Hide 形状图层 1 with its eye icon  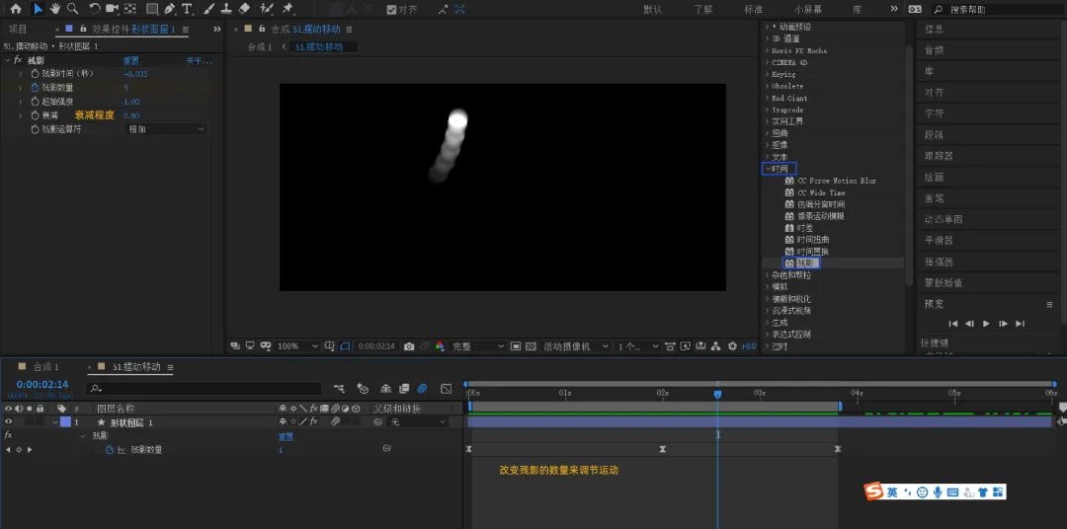point(8,422)
